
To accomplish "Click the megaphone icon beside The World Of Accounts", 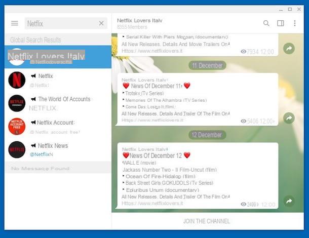I will click(33, 99).
